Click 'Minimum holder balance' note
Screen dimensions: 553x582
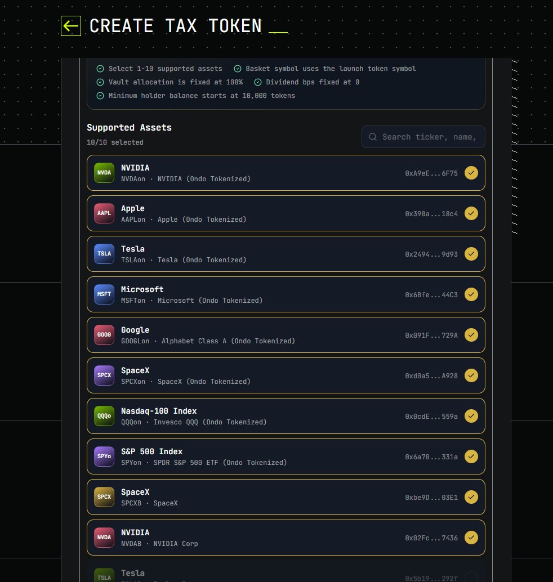point(202,95)
